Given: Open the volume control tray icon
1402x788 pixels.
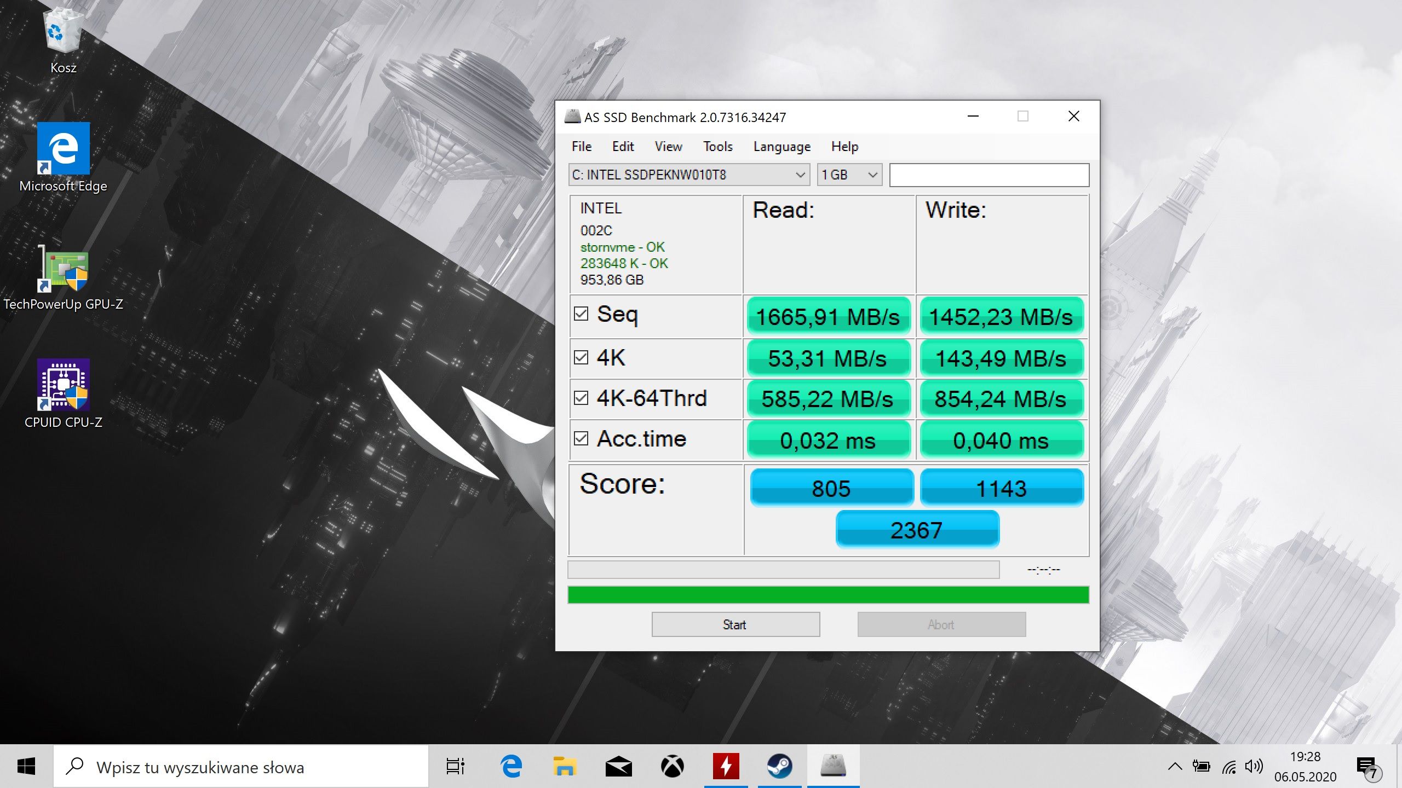Looking at the screenshot, I should tap(1254, 767).
